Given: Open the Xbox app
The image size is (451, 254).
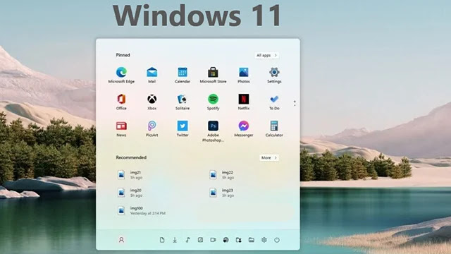Looking at the screenshot, I should [152, 102].
